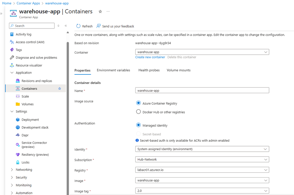Expand the Automation section
Screen dimensions: 294x195
pos(12,193)
